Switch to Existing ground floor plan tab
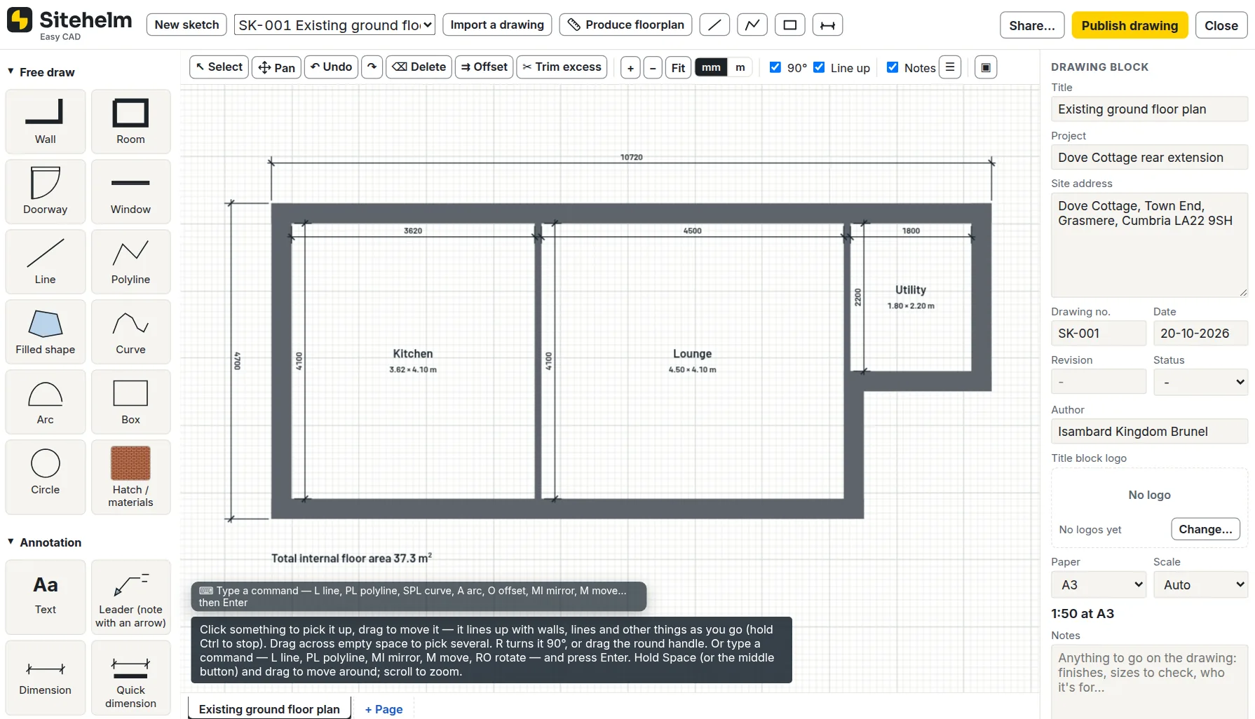Image resolution: width=1255 pixels, height=719 pixels. point(269,708)
